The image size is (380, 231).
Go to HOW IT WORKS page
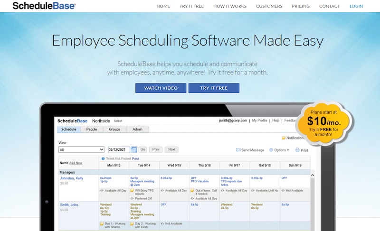pos(230,6)
